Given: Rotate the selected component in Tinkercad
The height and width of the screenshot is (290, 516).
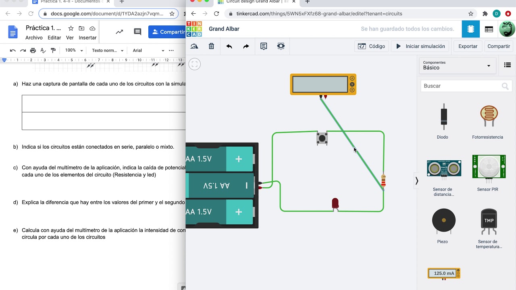Looking at the screenshot, I should click(194, 46).
